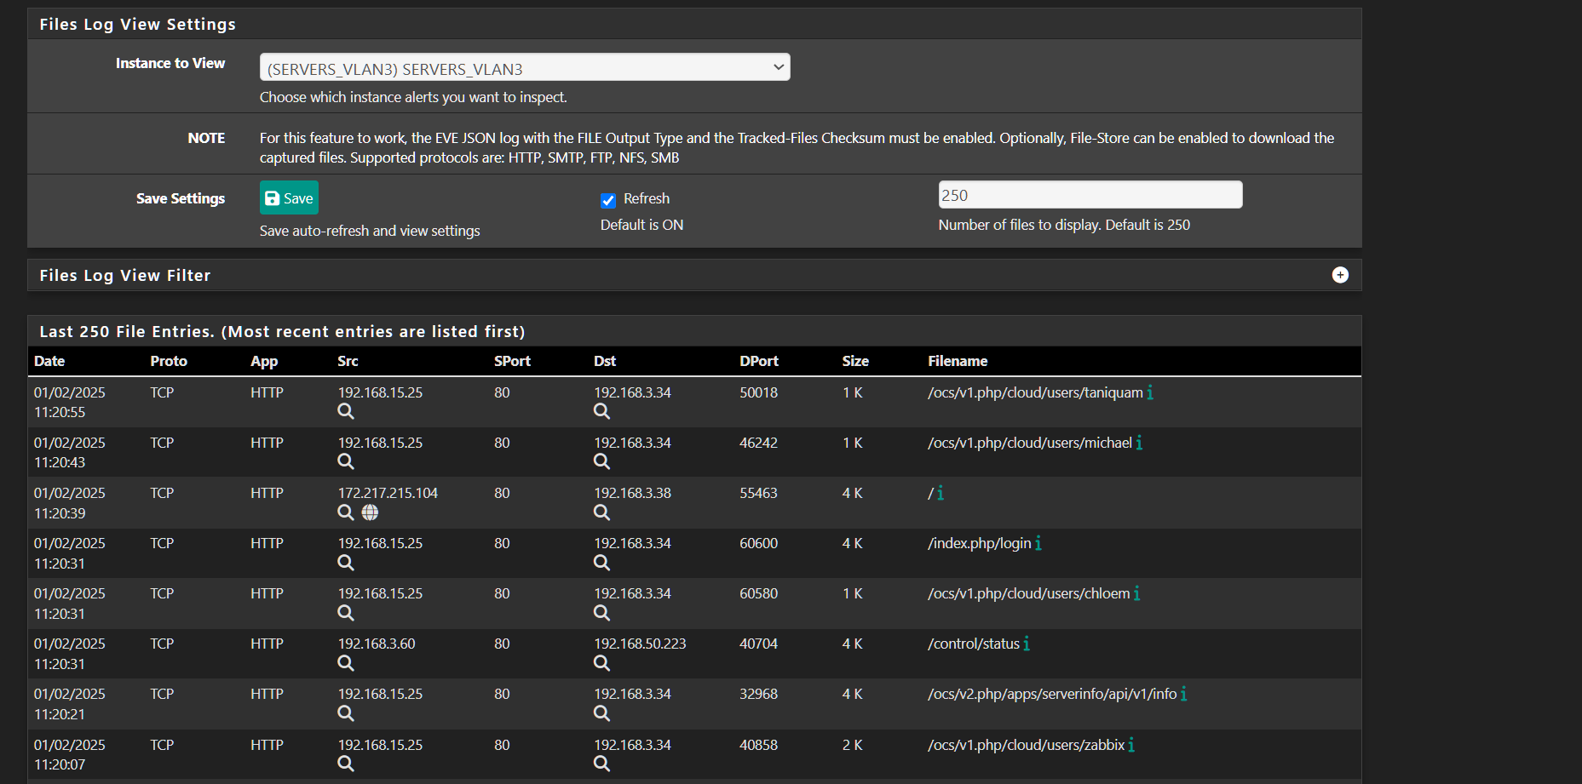
Task: Click Dst magnifier in serverinfo/api/v1/info row
Action: click(601, 713)
